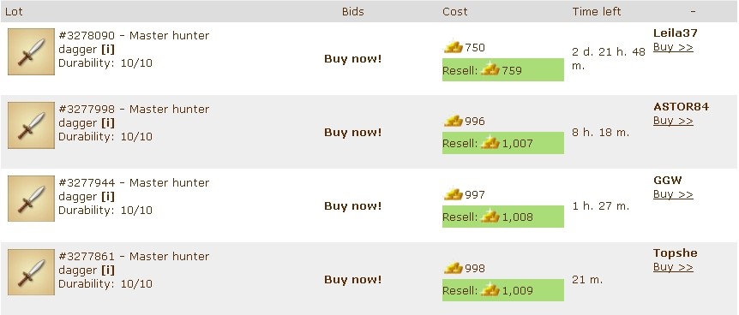Open info [i] for lot #3277861
Image resolution: width=739 pixels, height=315 pixels.
[108, 270]
